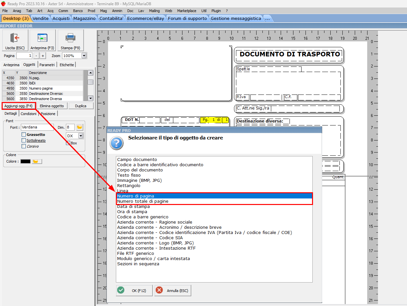Image resolution: width=407 pixels, height=306 pixels.
Task: Select Immagine (BMP, JPG) in the list
Action: [x=214, y=181]
